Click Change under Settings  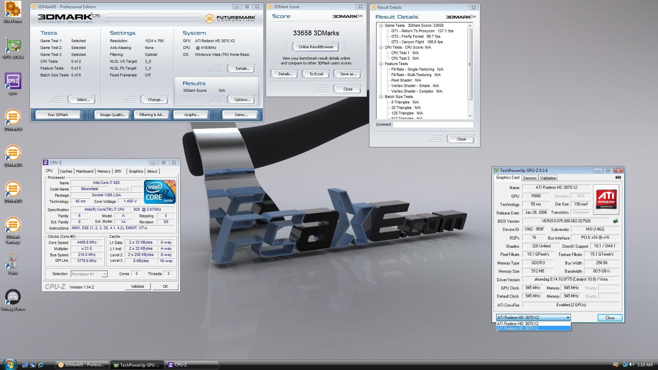155,100
